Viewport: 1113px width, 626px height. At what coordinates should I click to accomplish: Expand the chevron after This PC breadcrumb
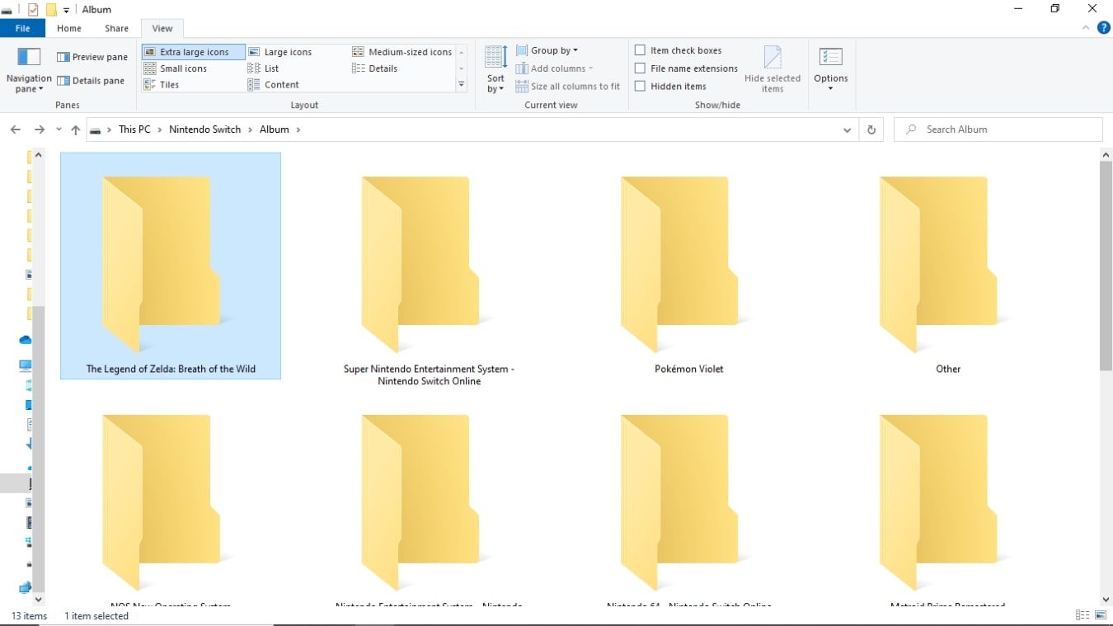click(160, 129)
